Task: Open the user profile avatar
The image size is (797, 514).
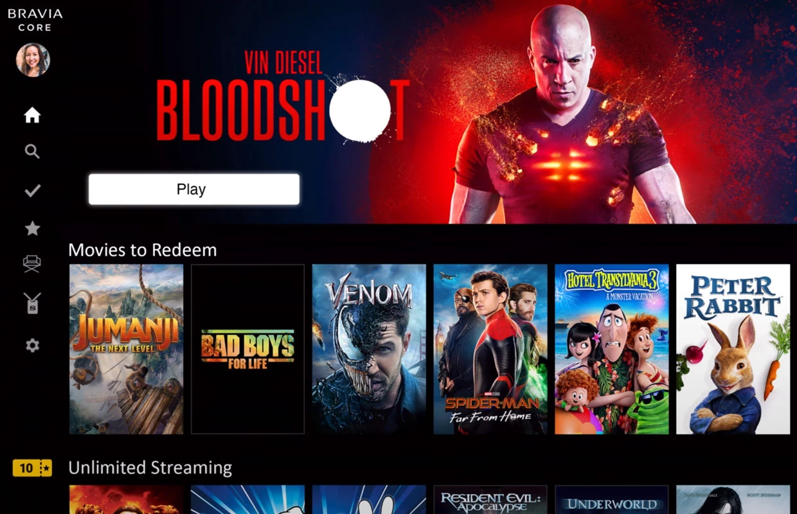Action: coord(33,60)
